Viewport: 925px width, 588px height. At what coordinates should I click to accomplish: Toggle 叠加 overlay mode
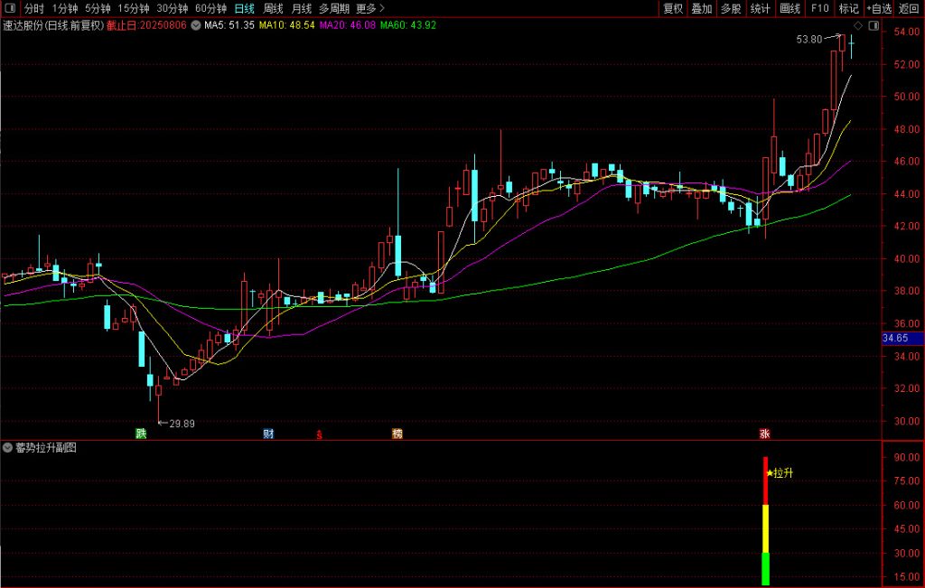(702, 8)
